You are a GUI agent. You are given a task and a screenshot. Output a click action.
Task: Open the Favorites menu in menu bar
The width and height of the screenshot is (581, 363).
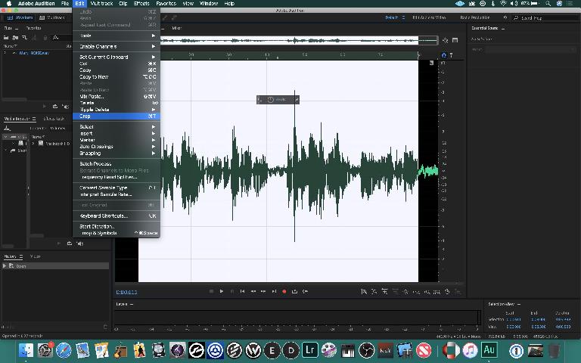tap(166, 3)
